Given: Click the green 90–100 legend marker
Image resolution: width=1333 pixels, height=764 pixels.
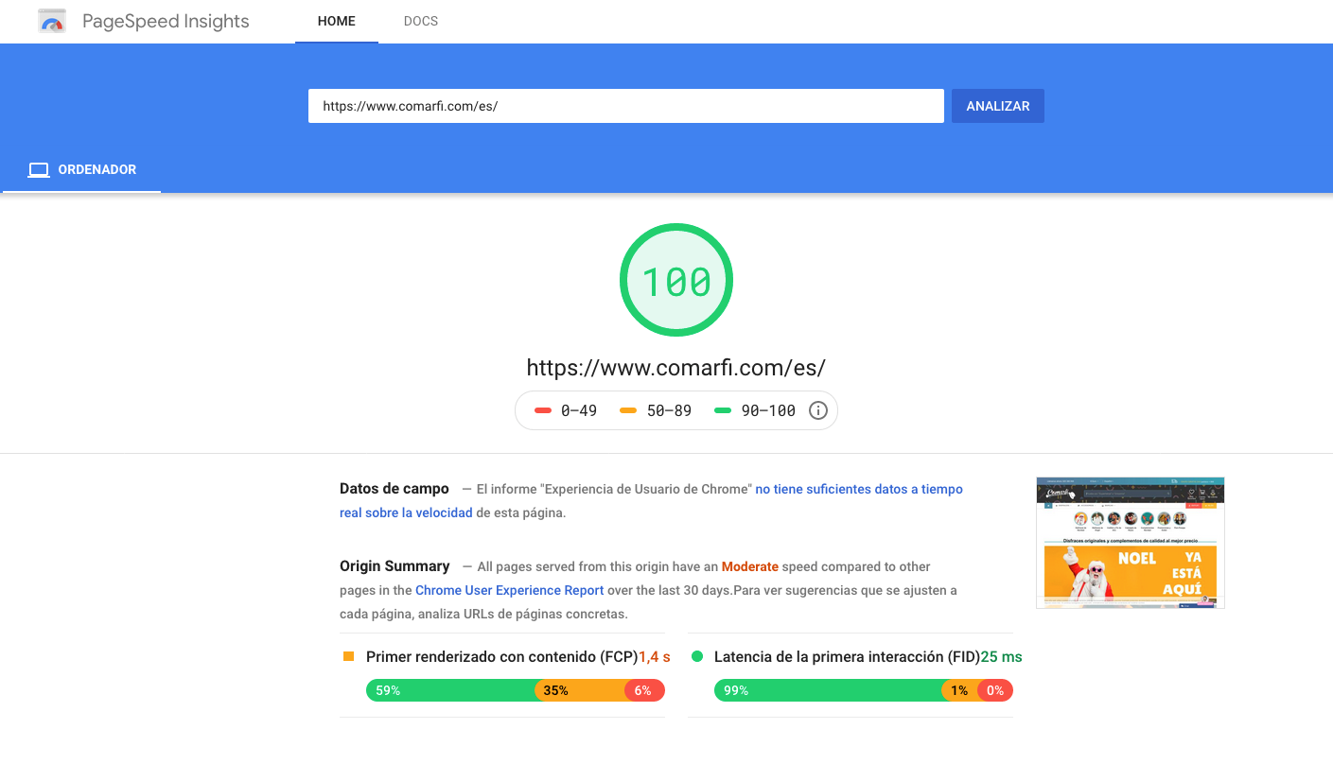Looking at the screenshot, I should click(723, 410).
